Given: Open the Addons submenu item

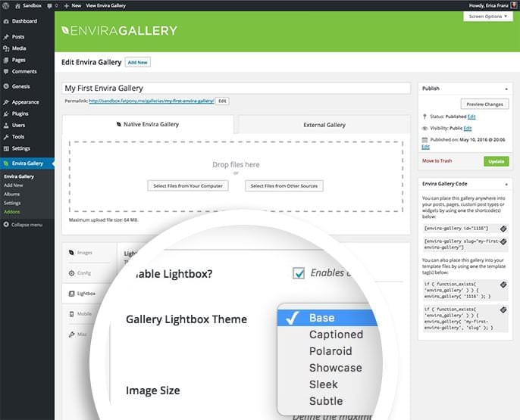Looking at the screenshot, I should 12,212.
